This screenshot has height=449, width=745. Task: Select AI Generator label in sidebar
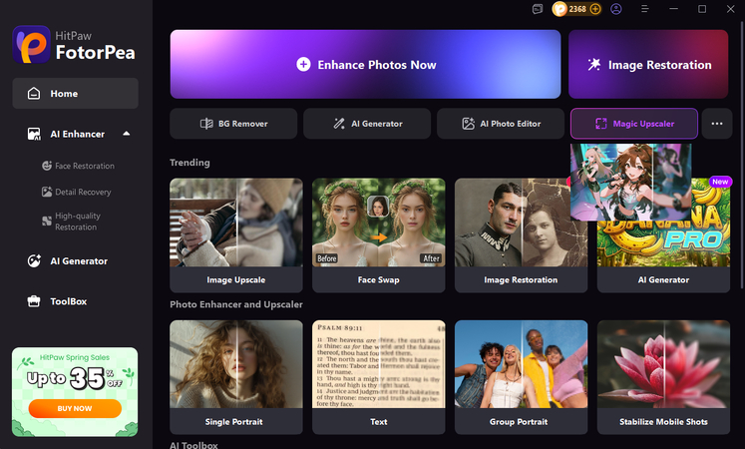coord(79,260)
